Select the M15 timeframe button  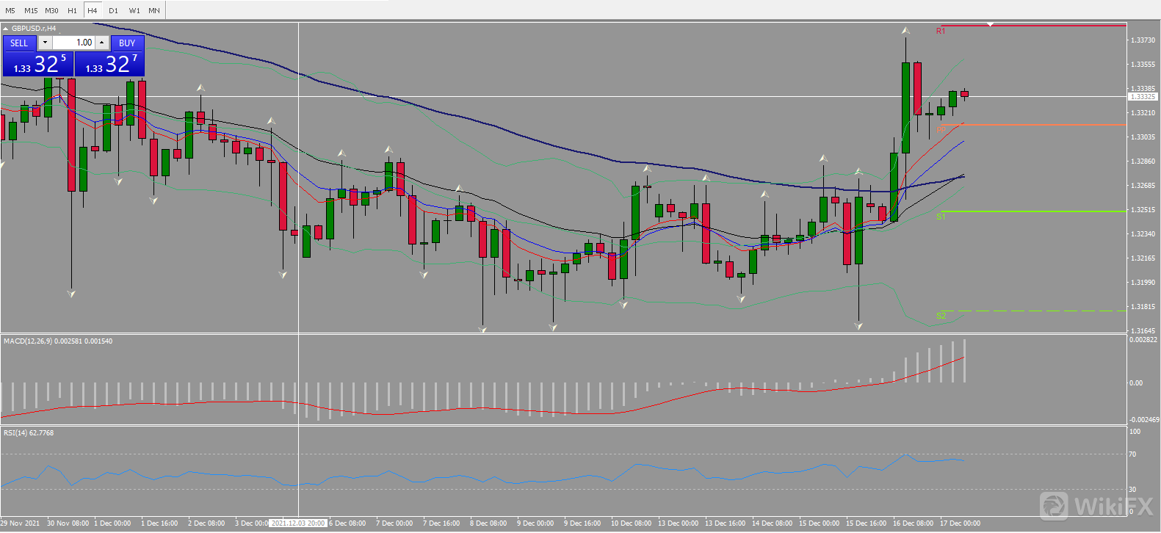tap(31, 10)
